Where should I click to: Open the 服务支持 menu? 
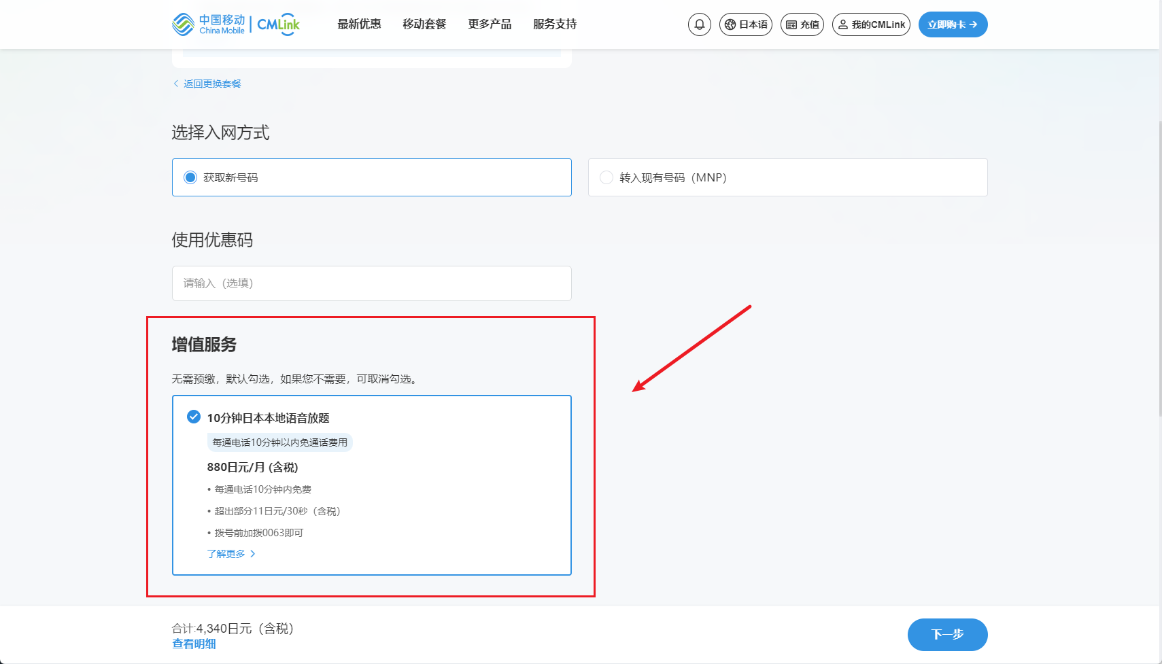coord(555,24)
